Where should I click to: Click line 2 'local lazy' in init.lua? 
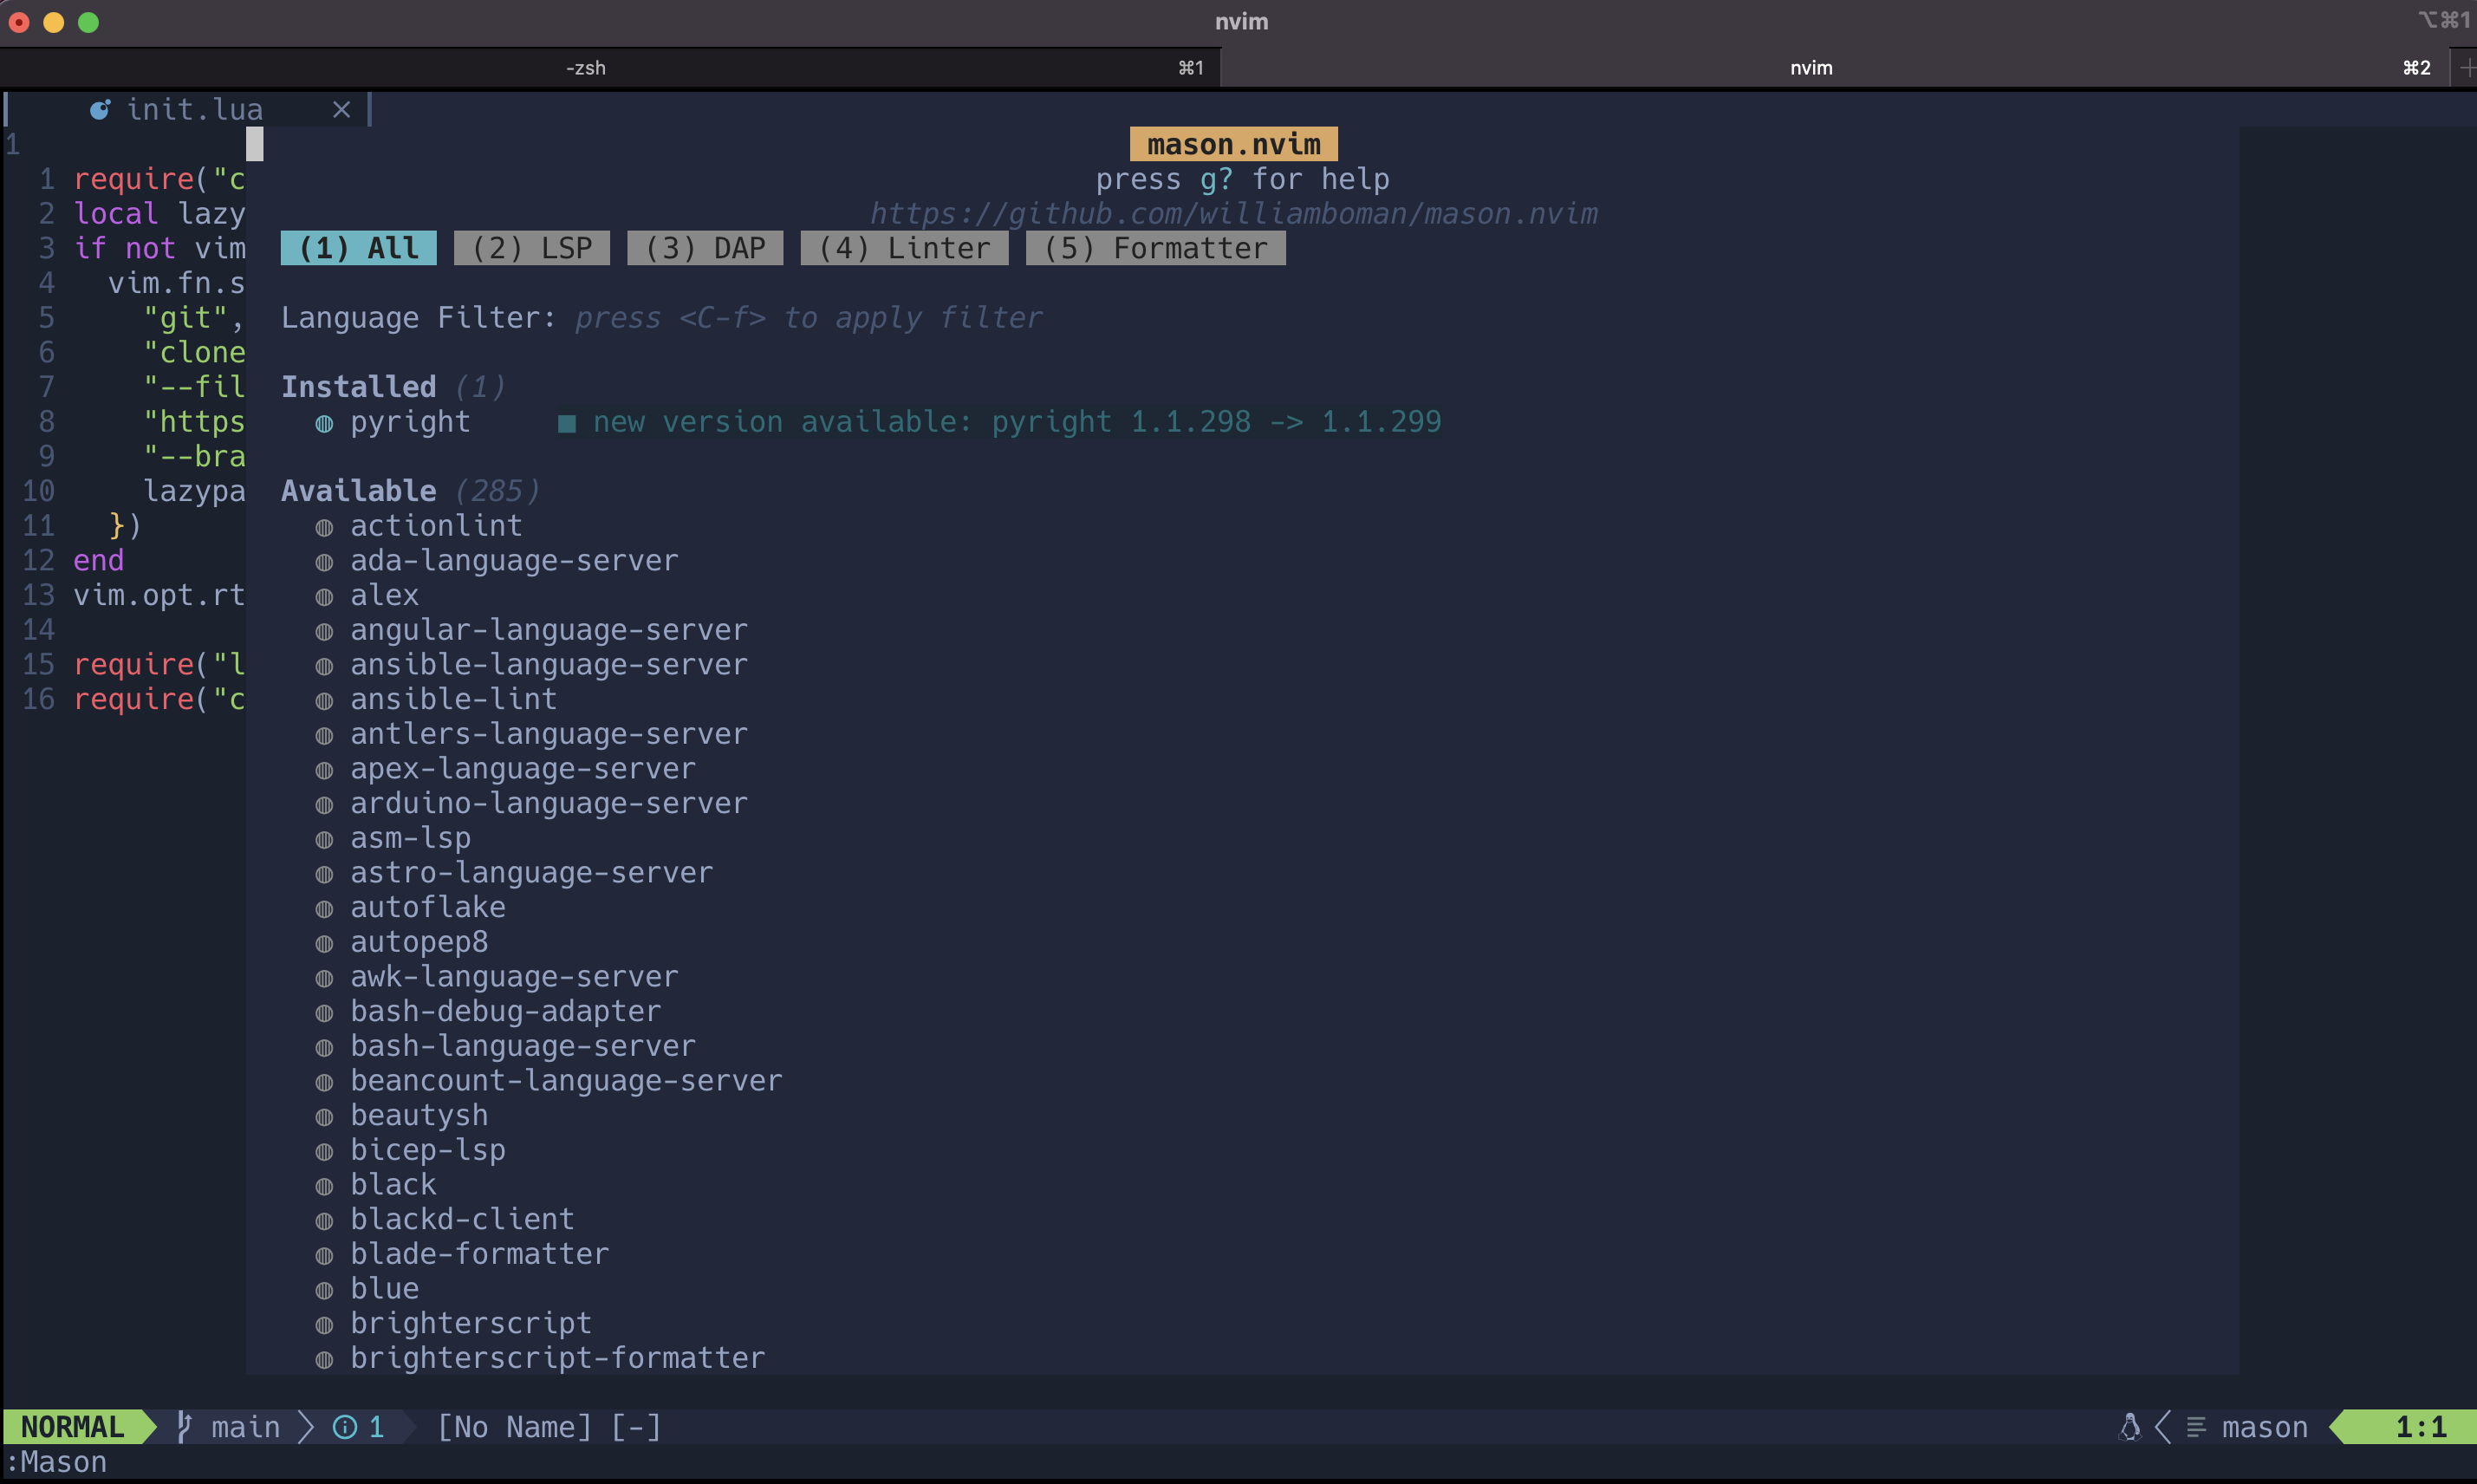coord(159,213)
